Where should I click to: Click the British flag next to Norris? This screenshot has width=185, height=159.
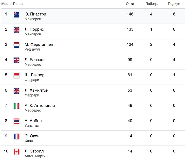point(16,30)
